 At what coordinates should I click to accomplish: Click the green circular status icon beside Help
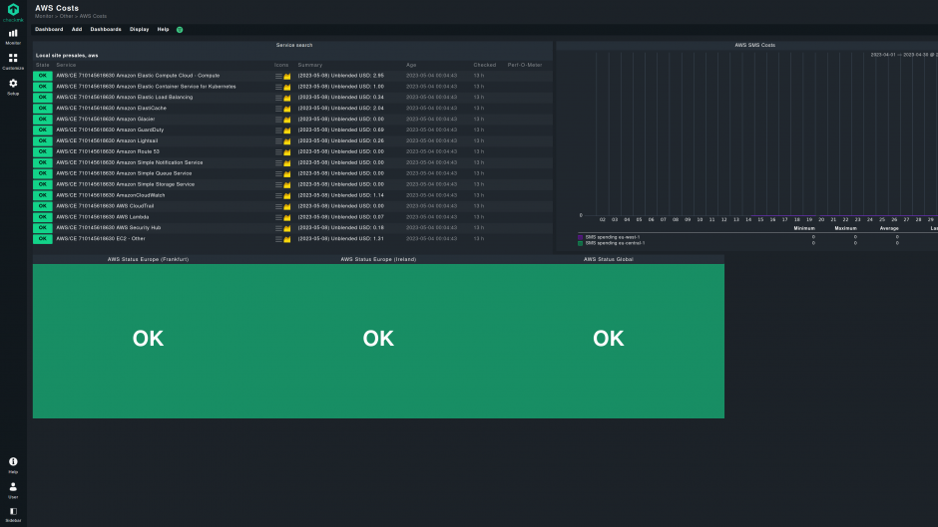[180, 30]
